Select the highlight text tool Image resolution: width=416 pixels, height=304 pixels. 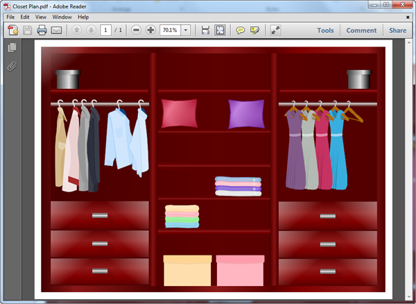pos(254,31)
